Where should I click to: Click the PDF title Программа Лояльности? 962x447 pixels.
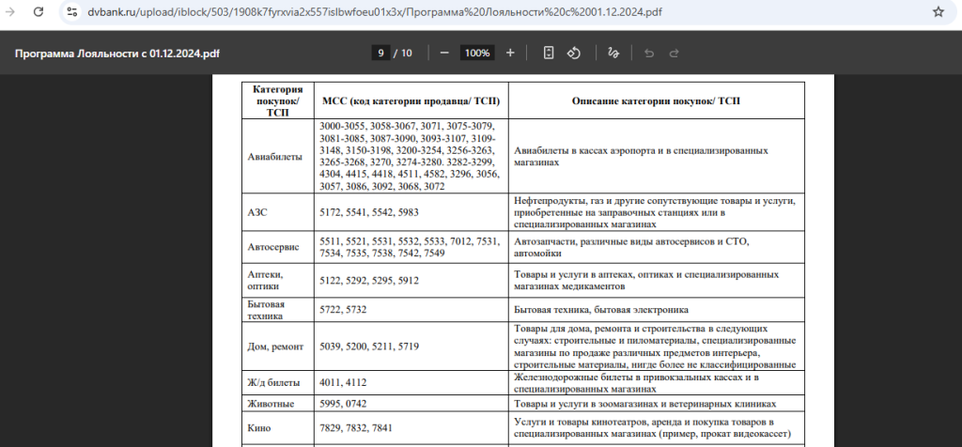(x=117, y=53)
